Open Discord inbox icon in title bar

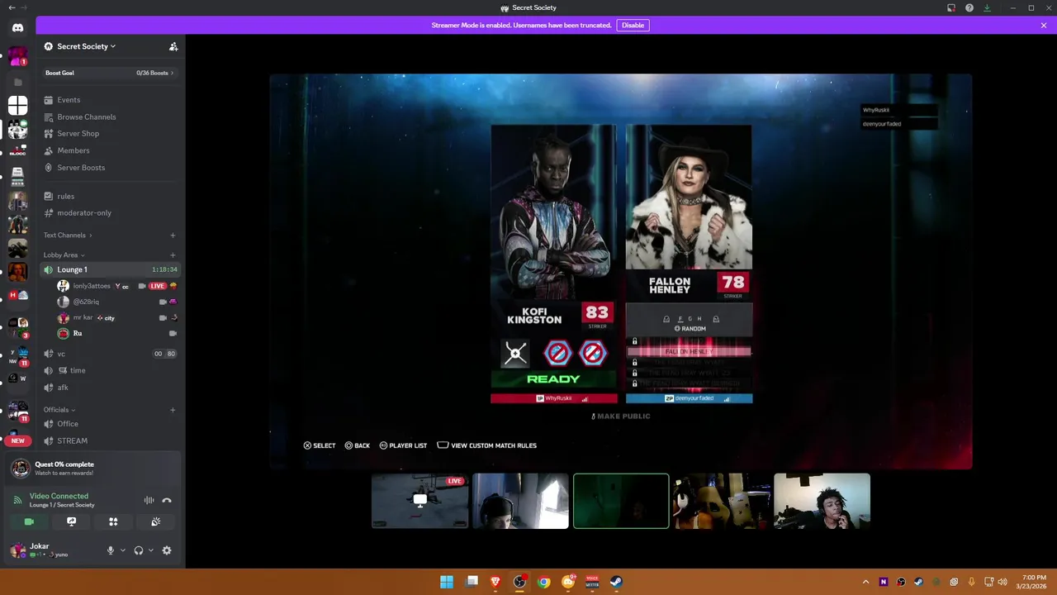951,7
